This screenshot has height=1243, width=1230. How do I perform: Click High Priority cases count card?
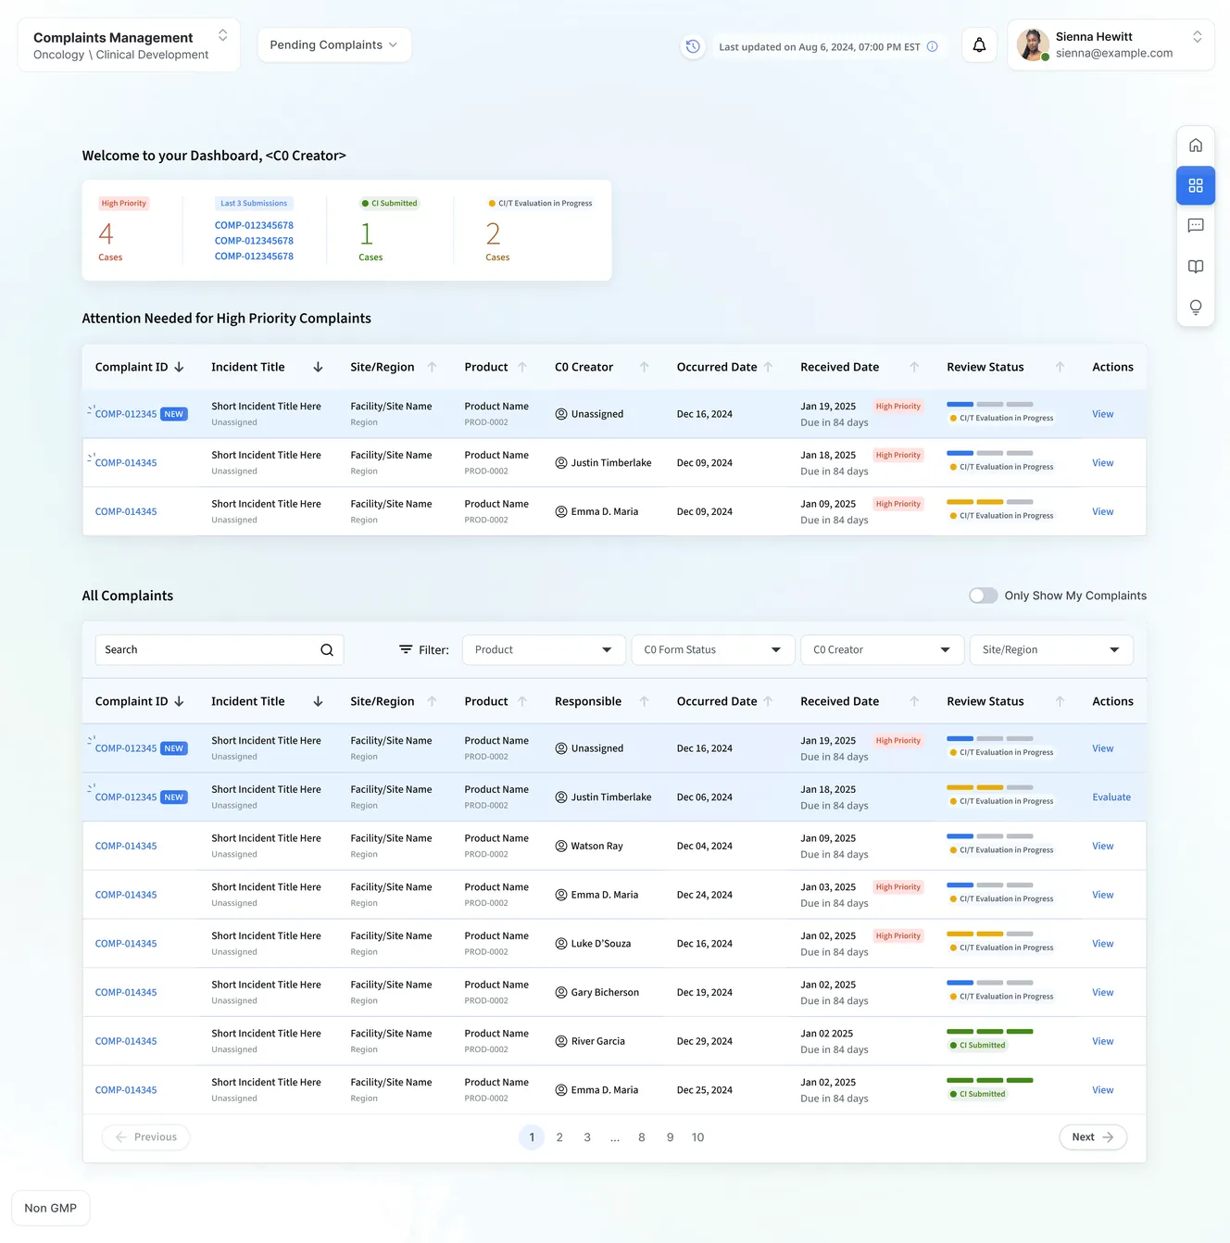(124, 230)
